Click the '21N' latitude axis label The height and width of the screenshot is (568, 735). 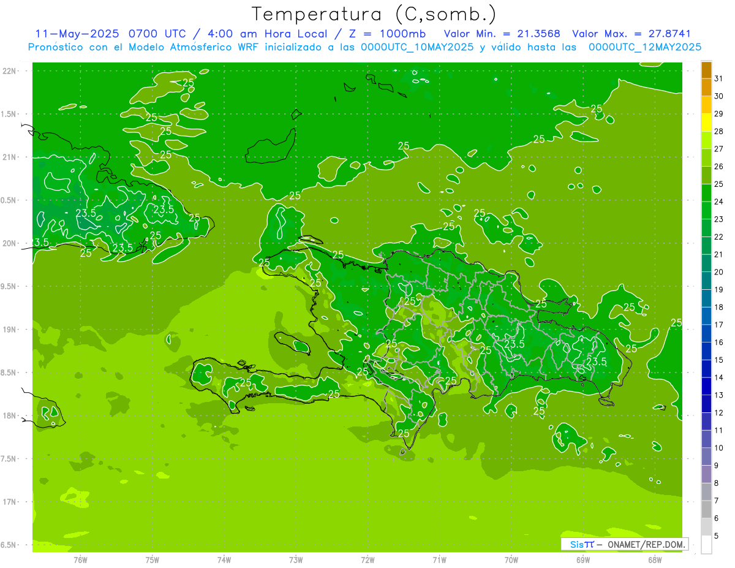[x=9, y=157]
